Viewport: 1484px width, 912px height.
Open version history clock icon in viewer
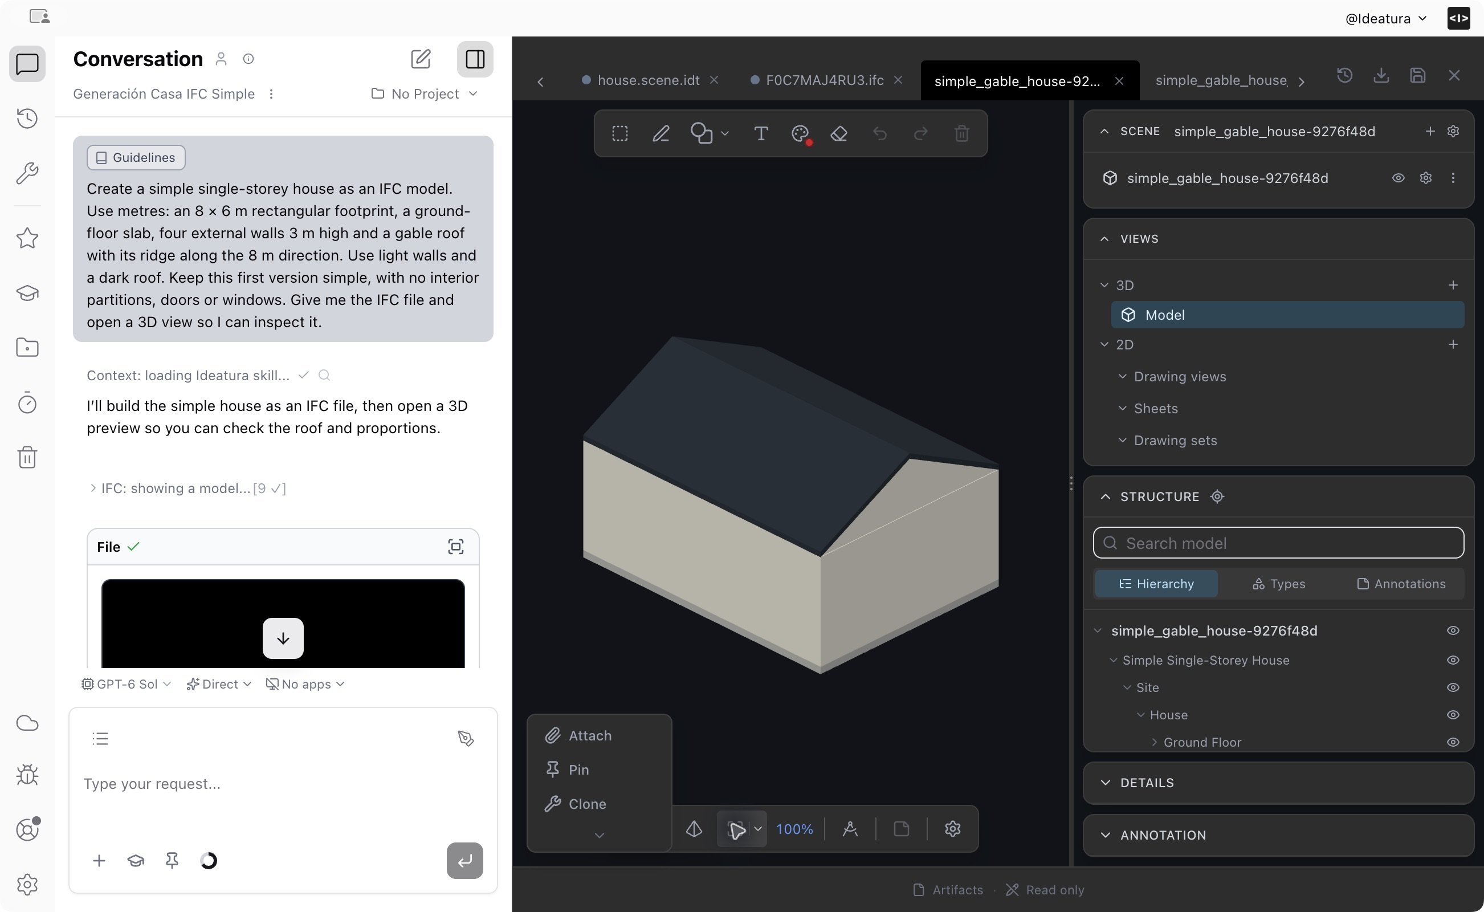(x=1345, y=75)
